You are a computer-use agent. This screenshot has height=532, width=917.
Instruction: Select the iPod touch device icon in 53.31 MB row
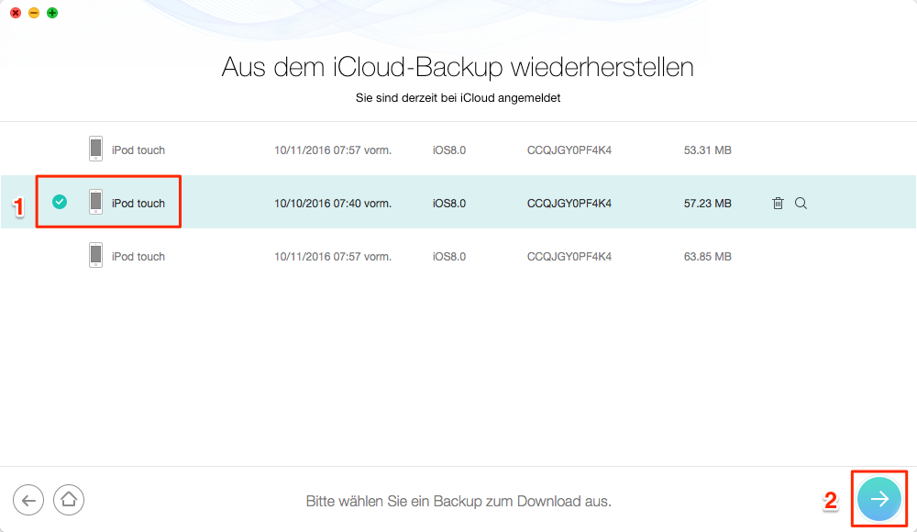tap(96, 149)
